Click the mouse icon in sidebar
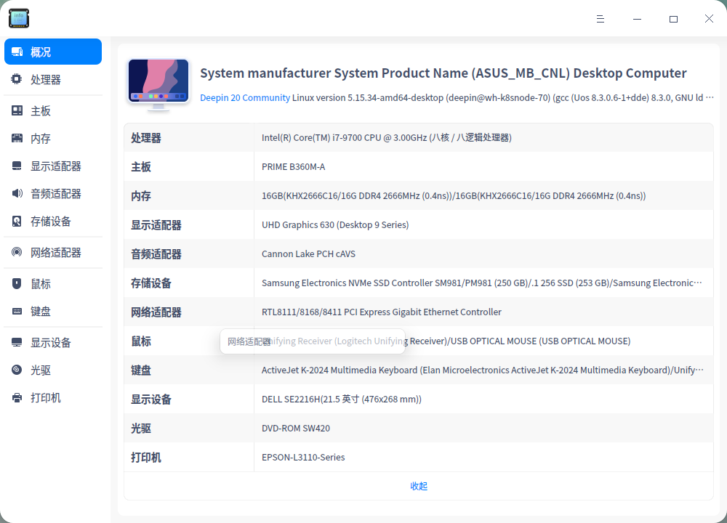 coord(17,283)
